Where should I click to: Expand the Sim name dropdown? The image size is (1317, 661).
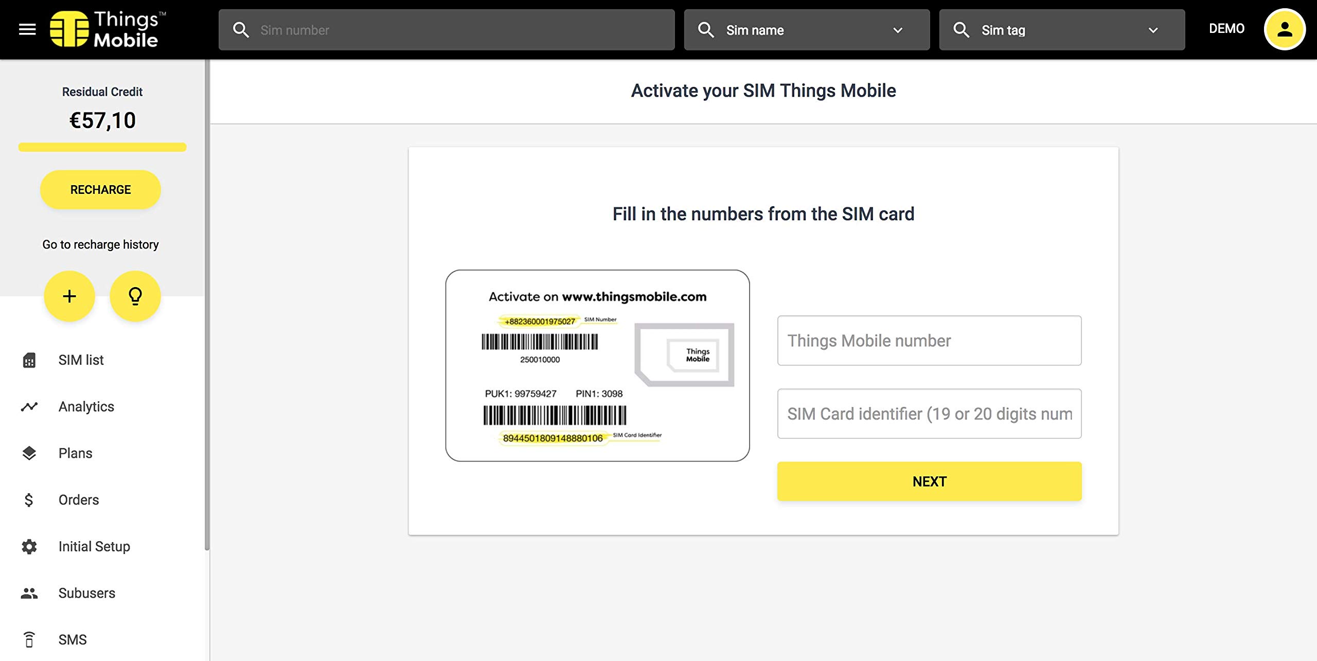point(806,30)
